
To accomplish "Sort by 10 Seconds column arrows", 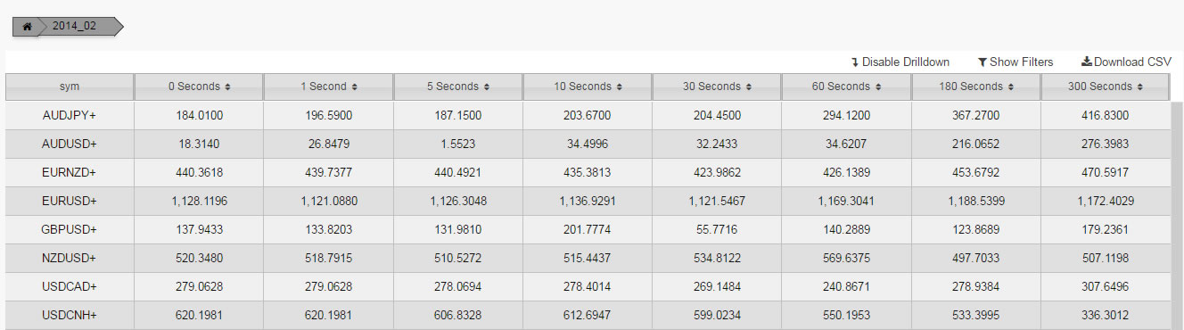I will 619,87.
